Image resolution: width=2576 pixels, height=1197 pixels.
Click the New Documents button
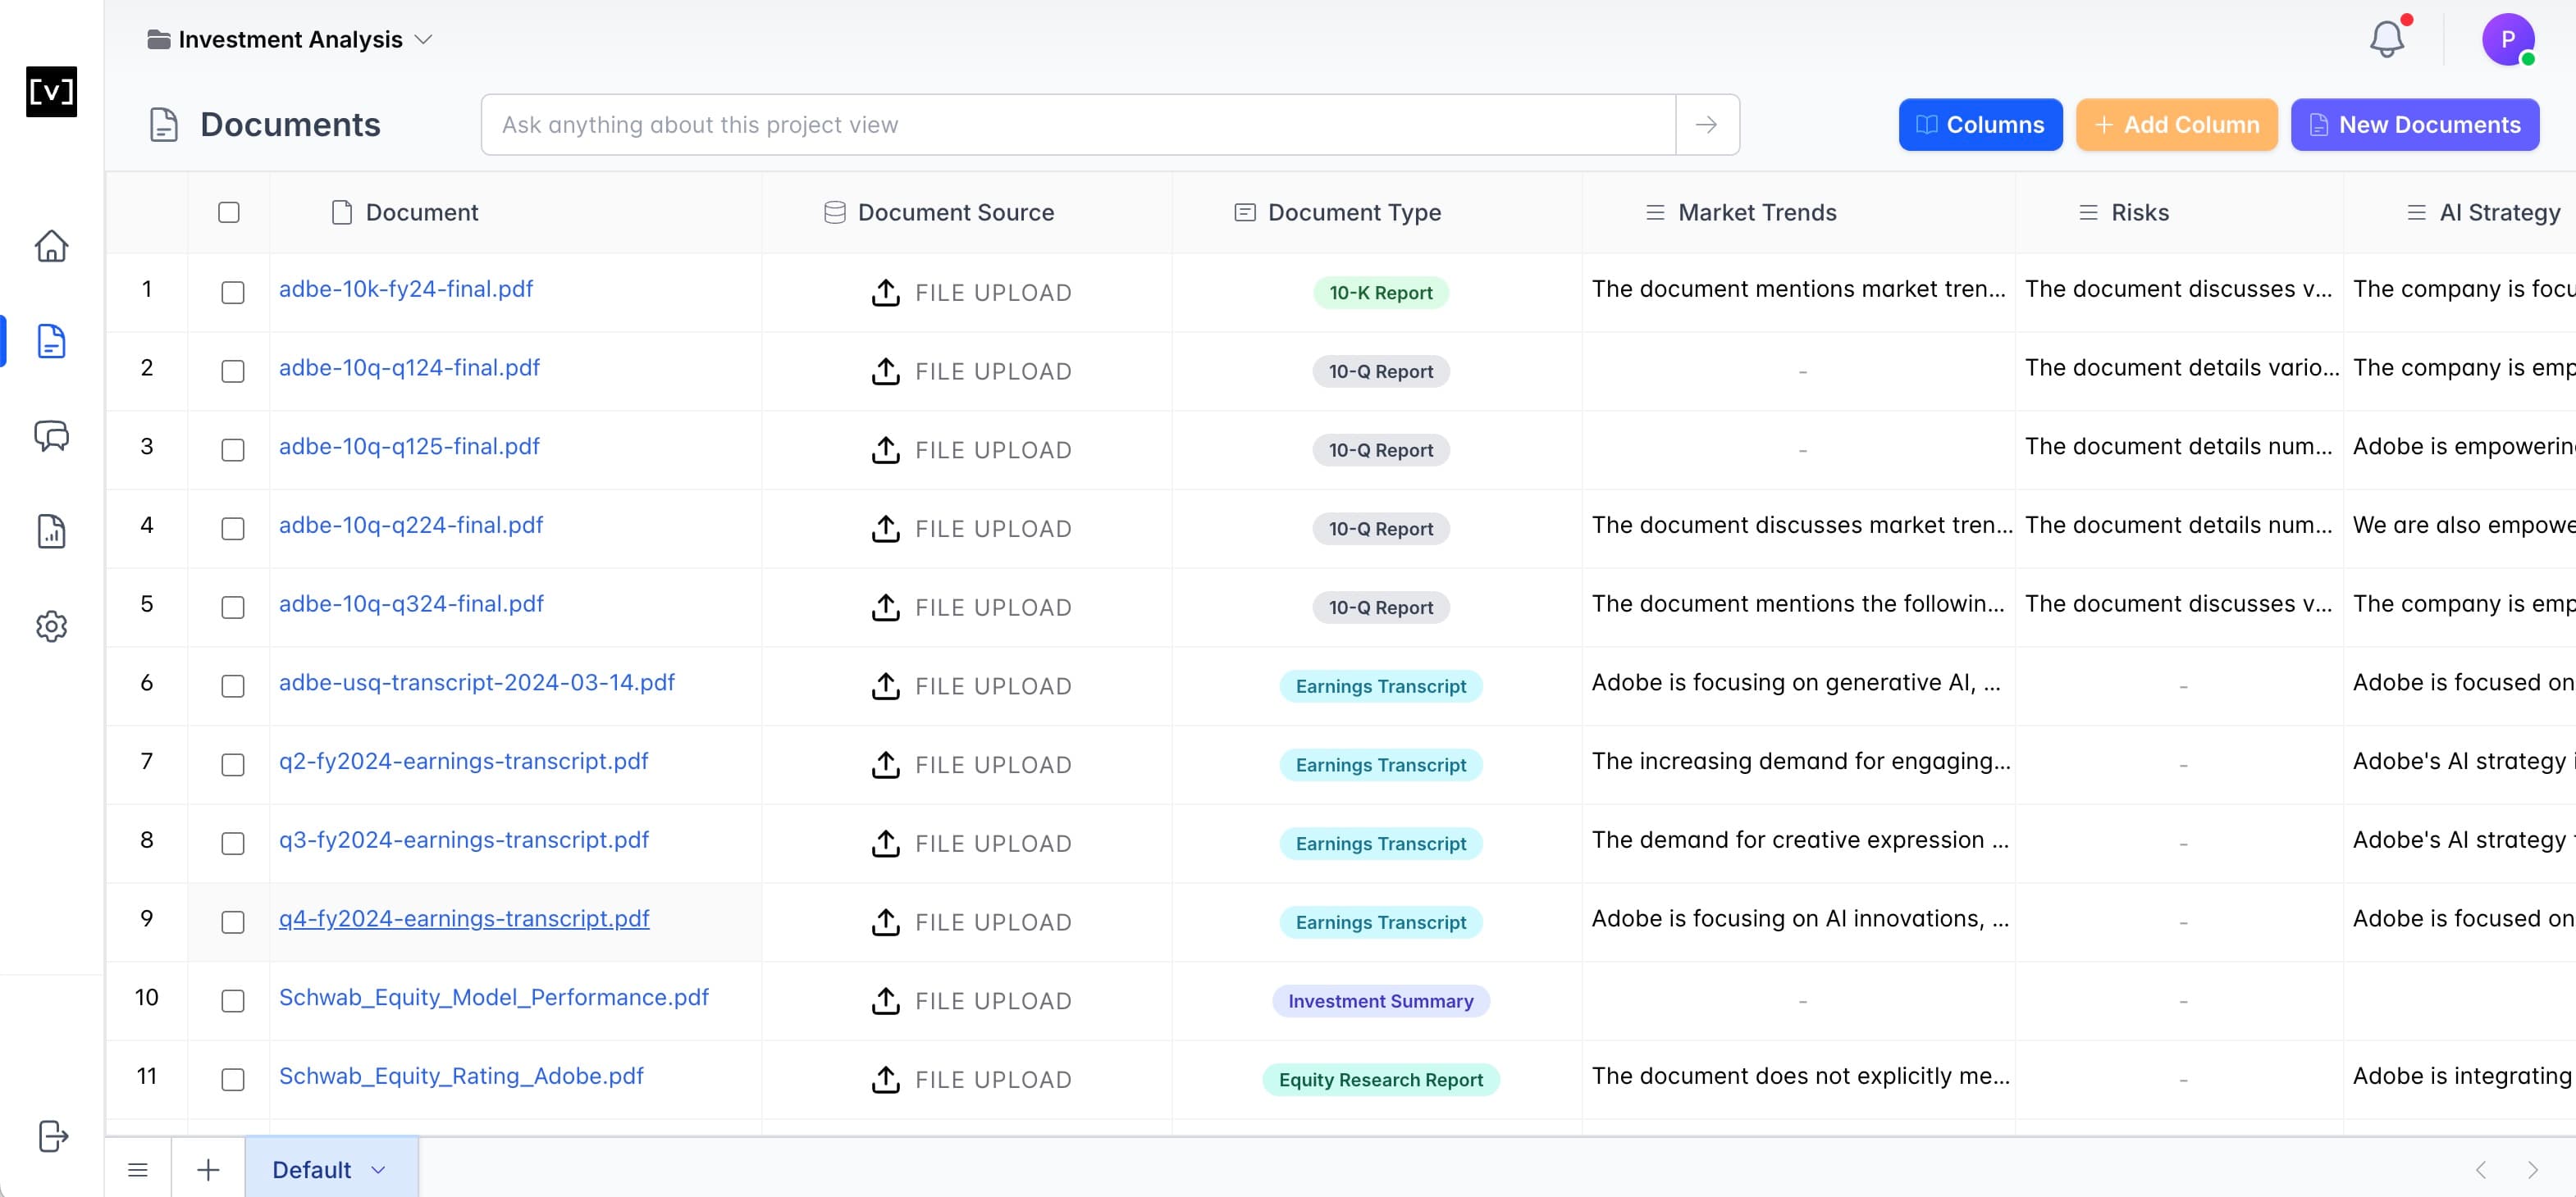[x=2415, y=125]
